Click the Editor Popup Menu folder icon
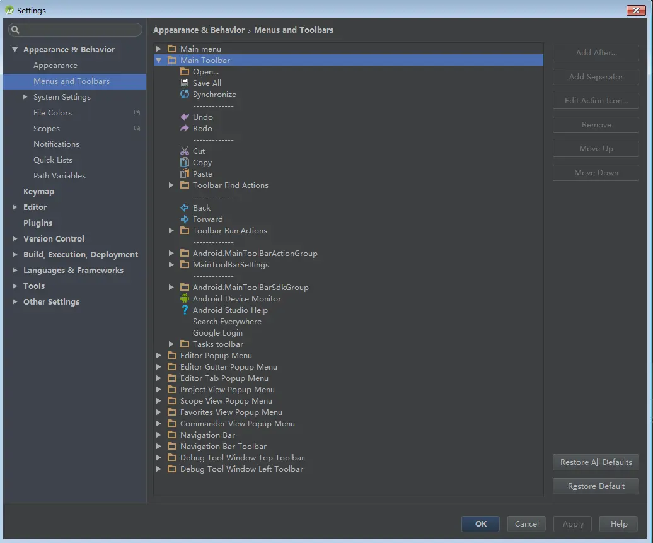 (172, 355)
